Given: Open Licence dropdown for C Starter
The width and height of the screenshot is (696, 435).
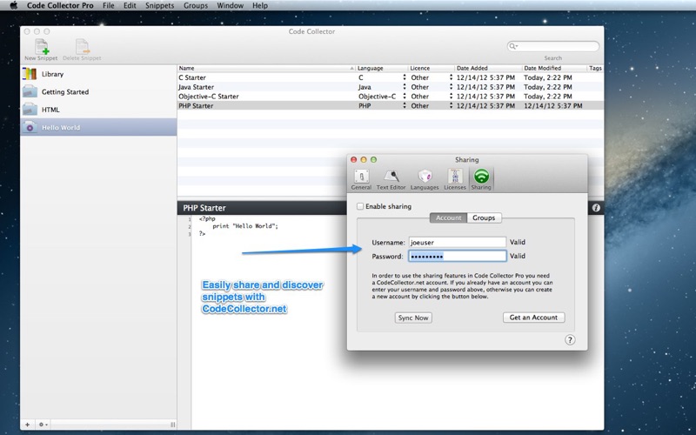Looking at the screenshot, I should [451, 77].
